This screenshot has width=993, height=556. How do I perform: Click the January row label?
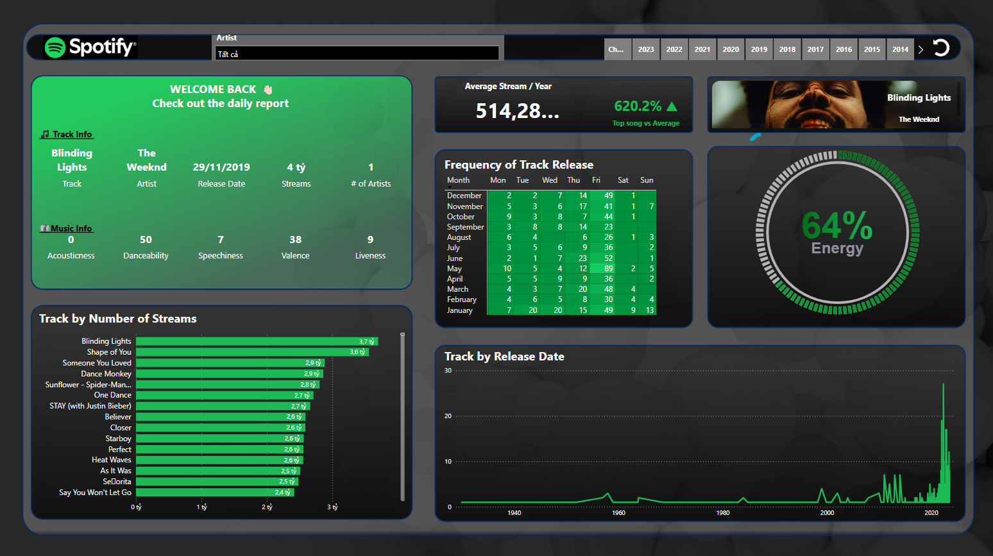point(459,310)
